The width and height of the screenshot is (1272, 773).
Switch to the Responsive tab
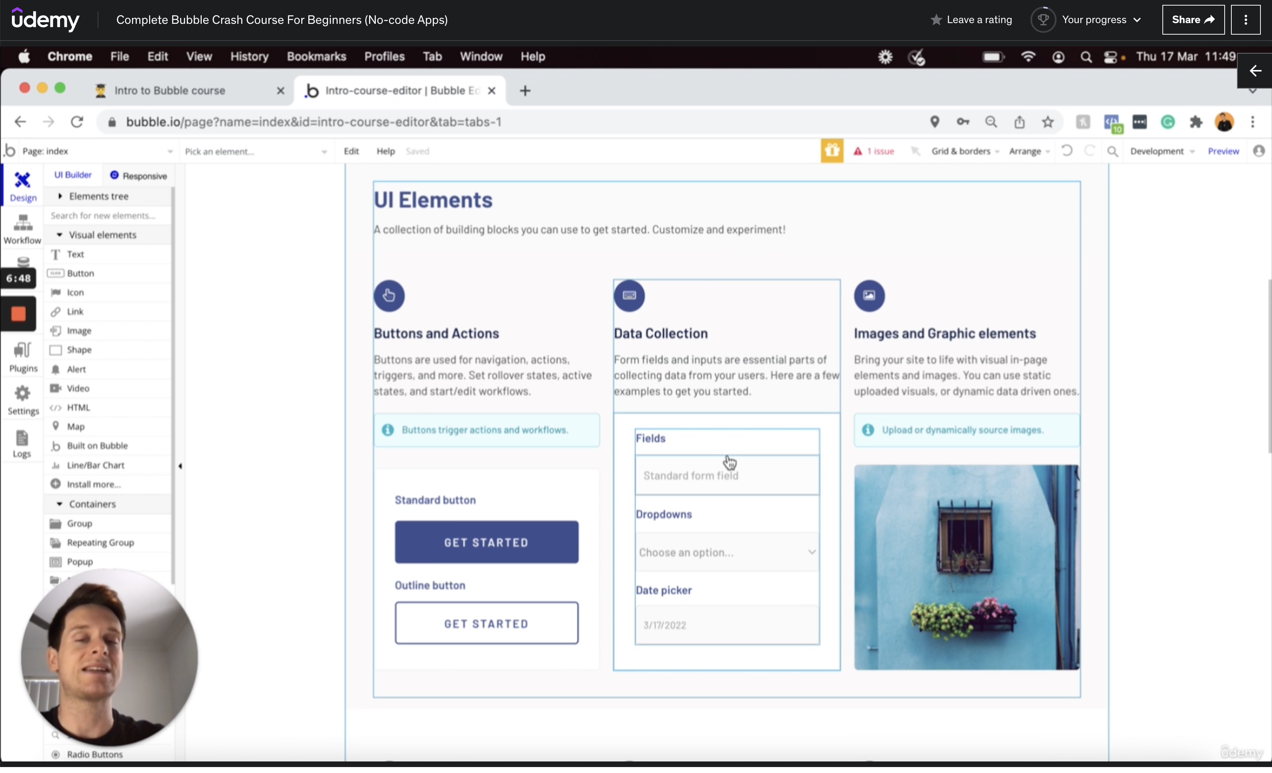[x=138, y=176]
